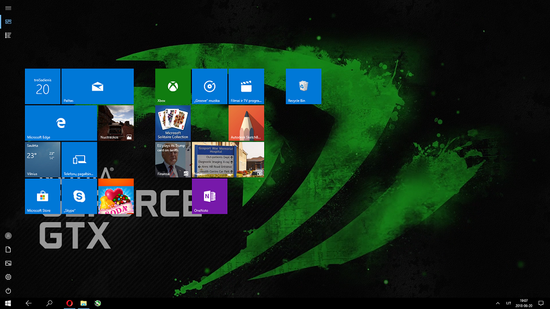Open Opera browser from taskbar
The height and width of the screenshot is (309, 550).
pyautogui.click(x=69, y=304)
